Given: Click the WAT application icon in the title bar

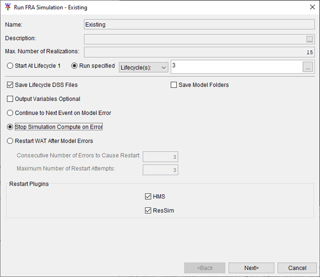Looking at the screenshot, I should (7, 7).
